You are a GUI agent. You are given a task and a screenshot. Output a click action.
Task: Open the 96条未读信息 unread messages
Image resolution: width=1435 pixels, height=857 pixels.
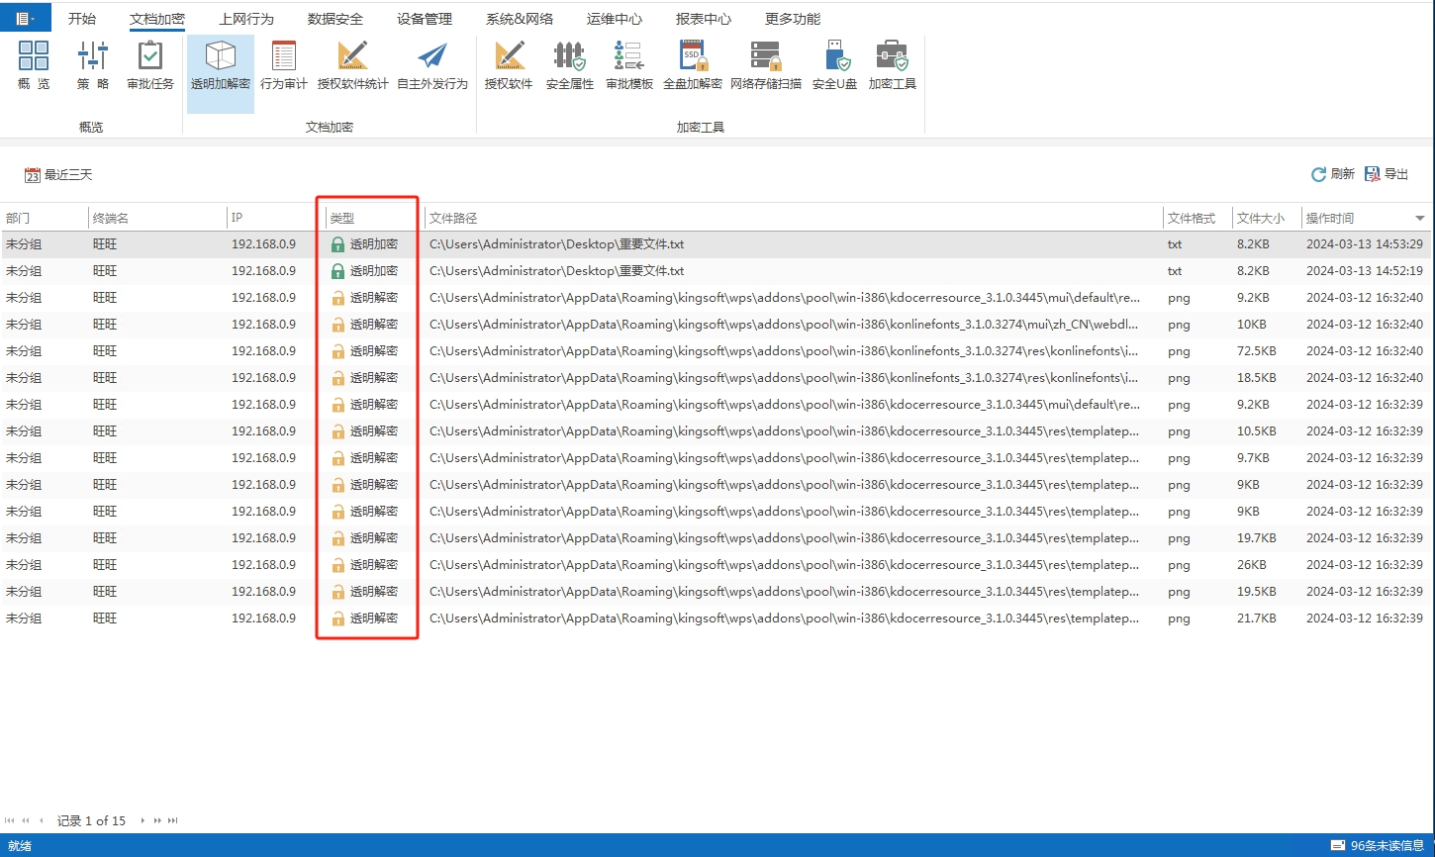pos(1378,845)
